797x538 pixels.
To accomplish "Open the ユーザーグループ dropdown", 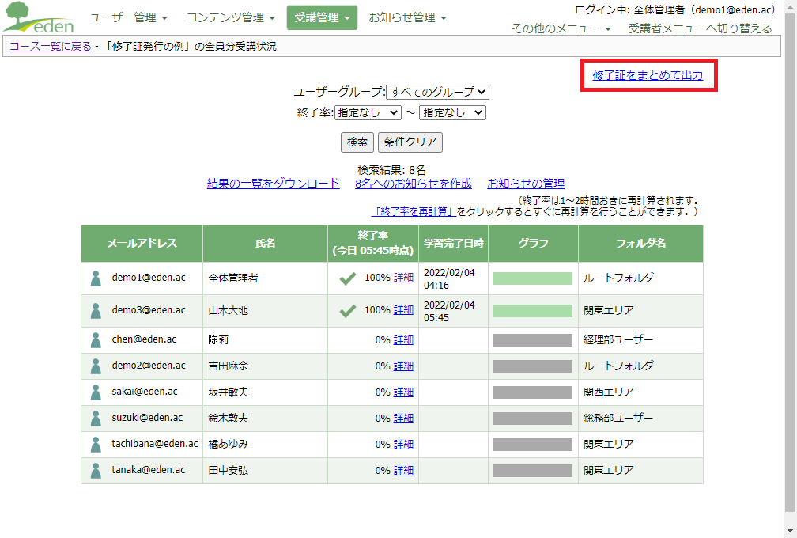I will coord(437,92).
